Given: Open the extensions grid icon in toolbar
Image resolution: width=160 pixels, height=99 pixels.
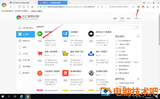Looking at the screenshot, I should coord(138,7).
